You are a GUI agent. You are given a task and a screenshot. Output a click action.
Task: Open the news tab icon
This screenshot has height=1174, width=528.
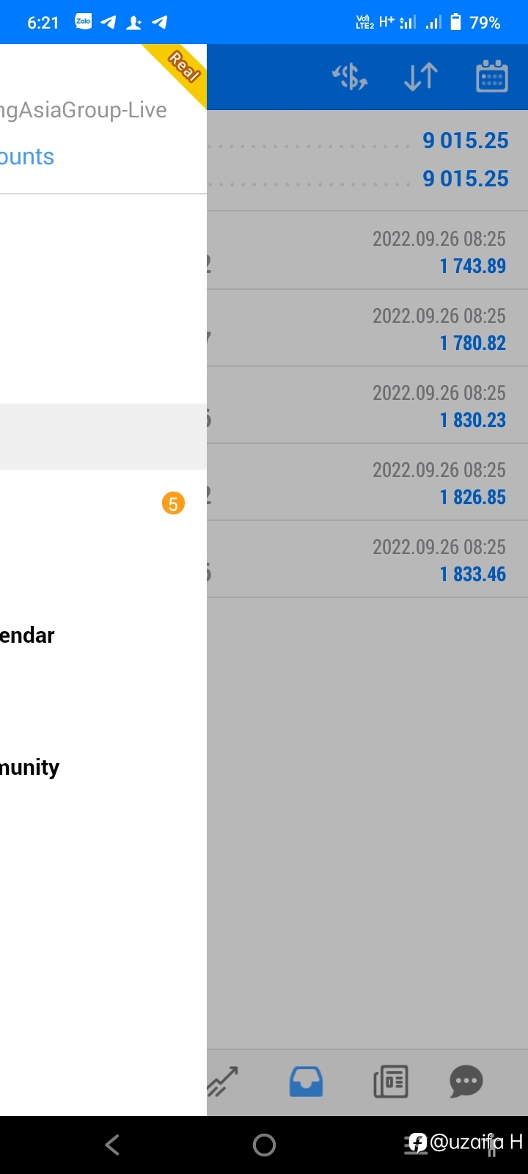point(391,1082)
